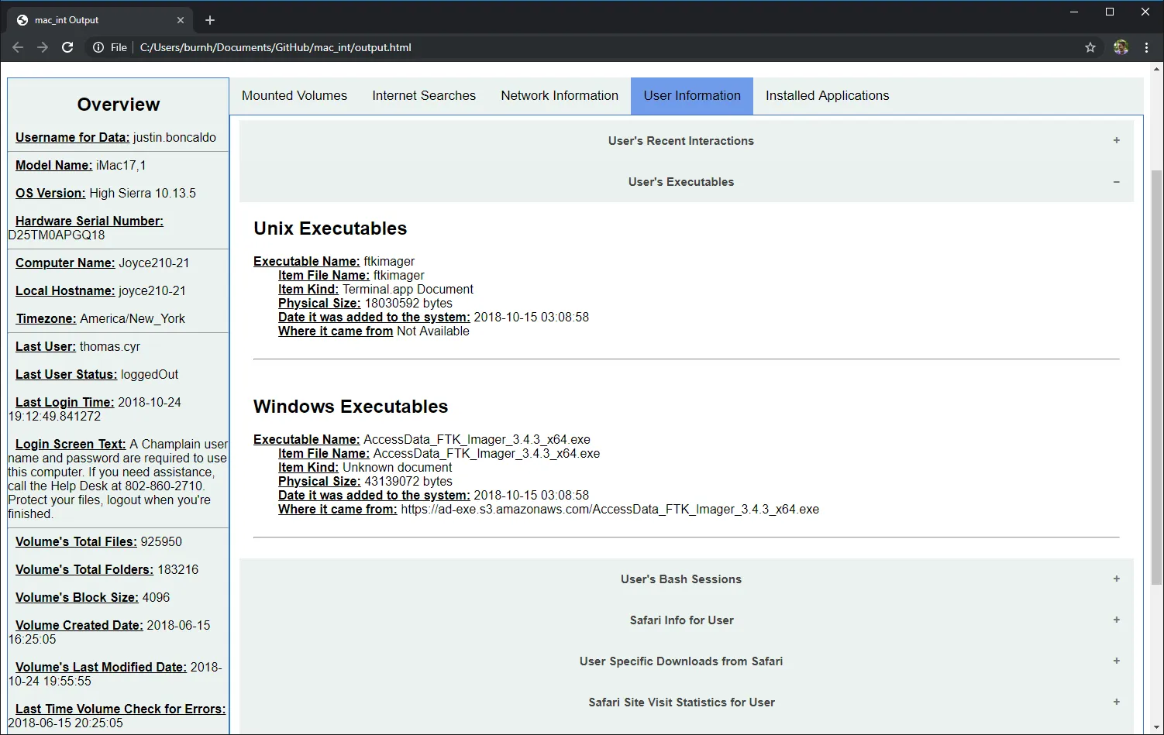This screenshot has width=1164, height=735.
Task: Expand User's Recent Interactions section
Action: pos(686,141)
